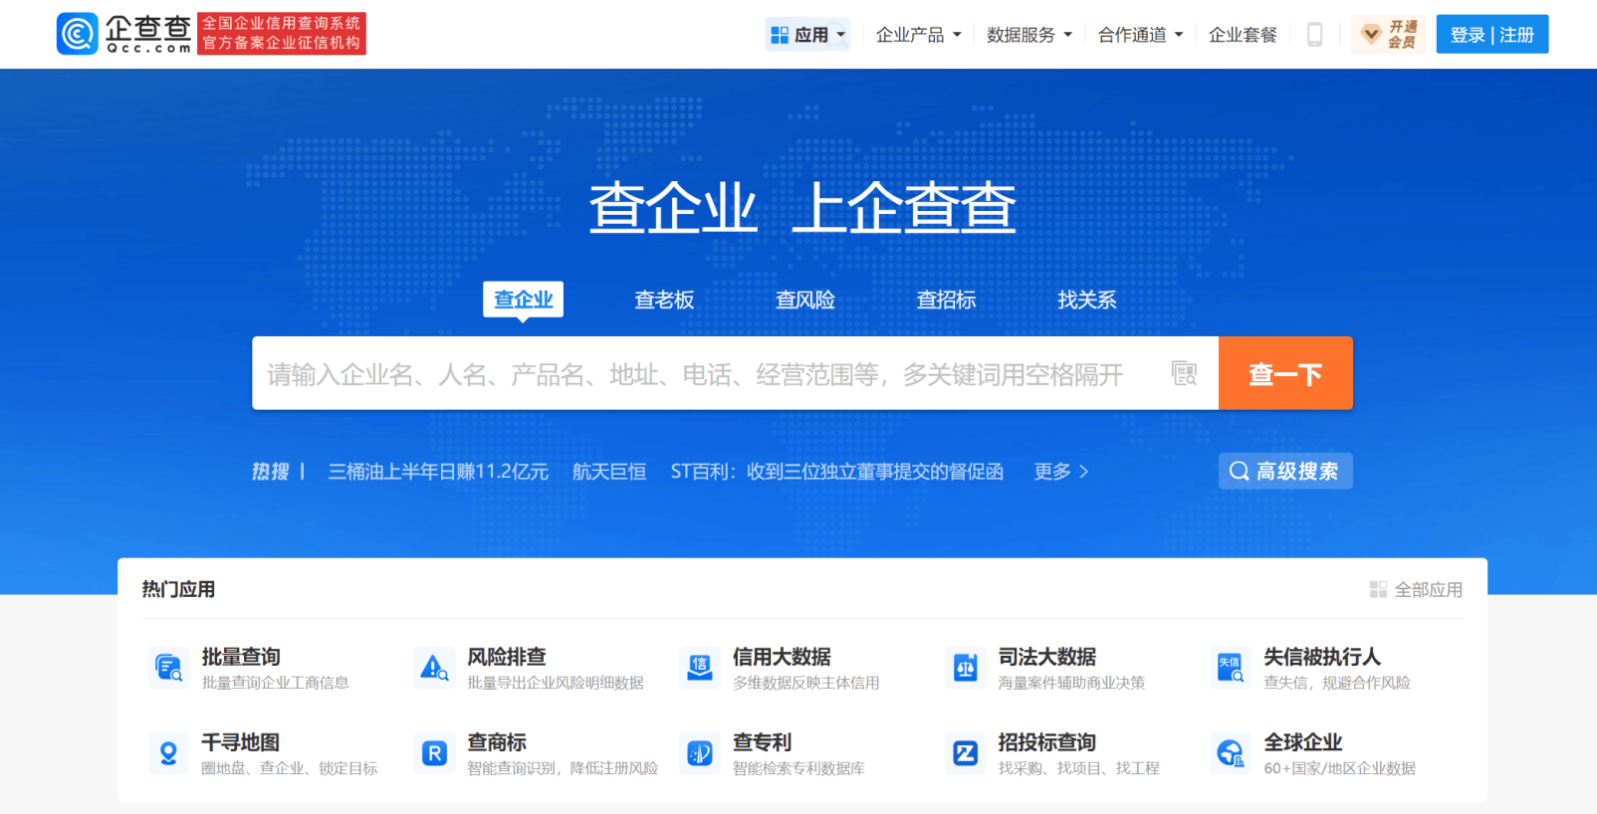Click the 司法大数据 scales icon

point(965,668)
